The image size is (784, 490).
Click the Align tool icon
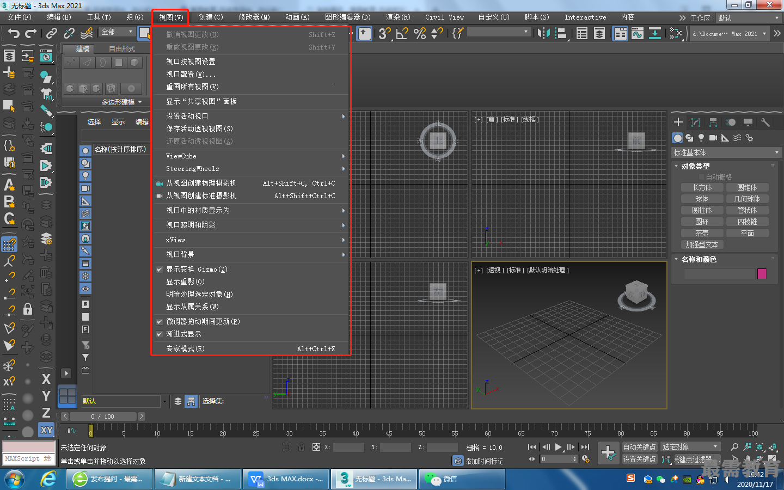coord(561,34)
